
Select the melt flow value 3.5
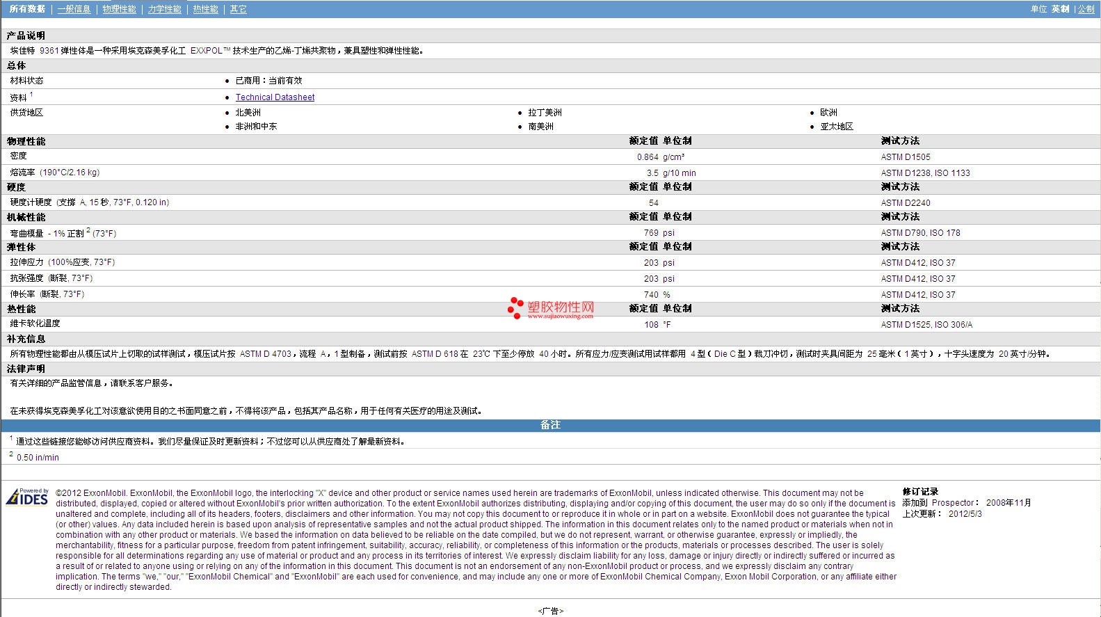click(x=652, y=173)
